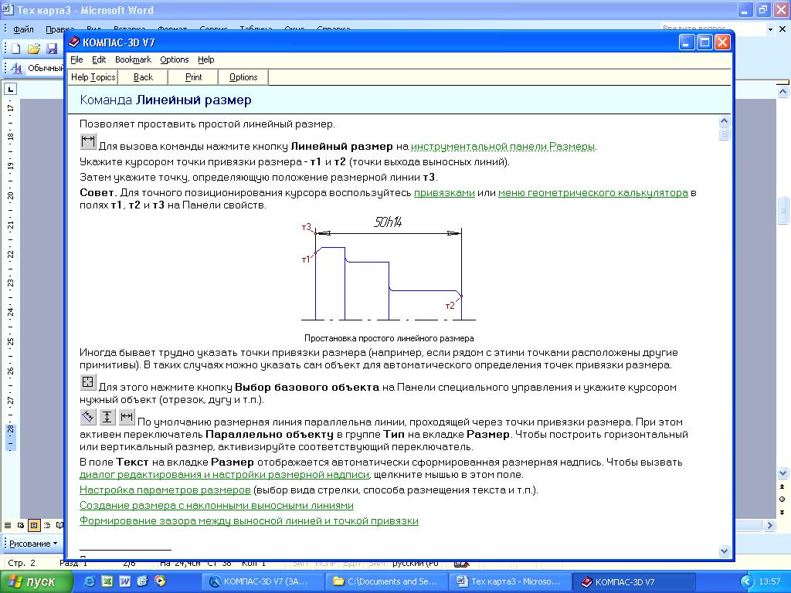
Task: Click the Open folder icon in Word
Action: [34, 49]
